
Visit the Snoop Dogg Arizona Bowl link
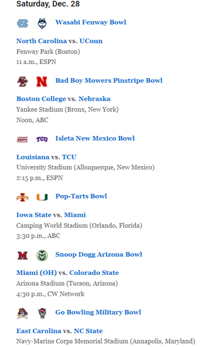[x=98, y=255]
